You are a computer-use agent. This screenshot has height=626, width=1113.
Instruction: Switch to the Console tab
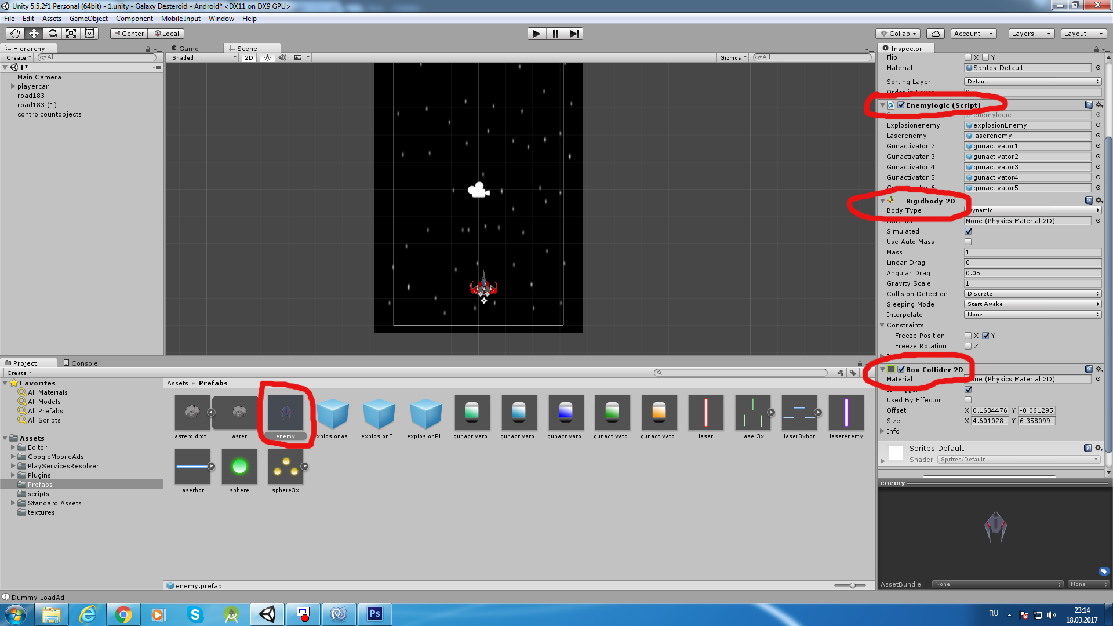(x=81, y=363)
